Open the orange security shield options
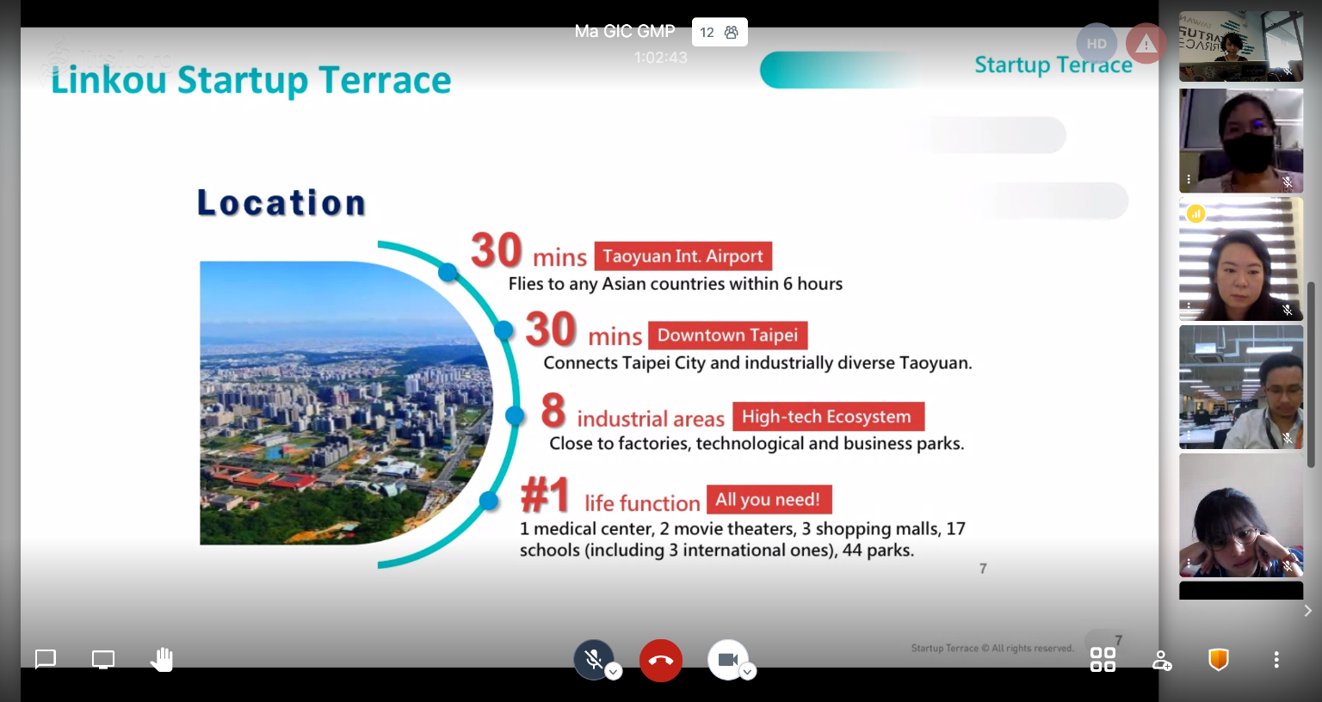Viewport: 1322px width, 702px height. (1218, 660)
